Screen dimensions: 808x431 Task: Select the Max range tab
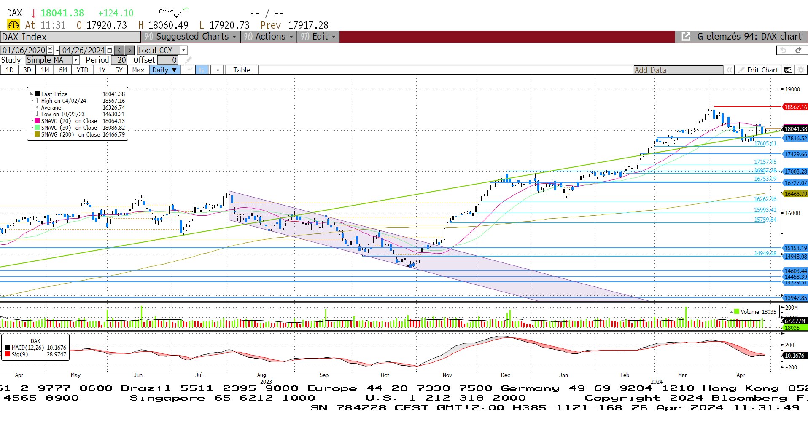pos(138,70)
